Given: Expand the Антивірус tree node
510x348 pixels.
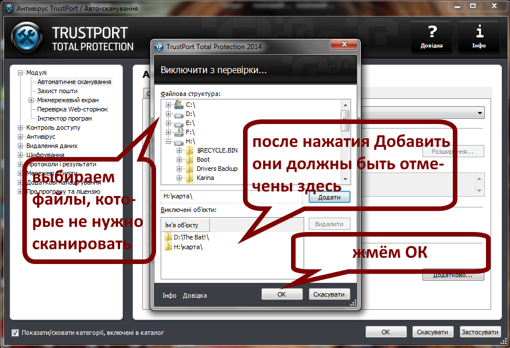Looking at the screenshot, I should [19, 137].
